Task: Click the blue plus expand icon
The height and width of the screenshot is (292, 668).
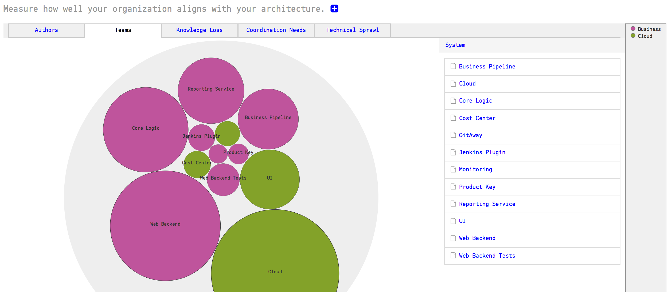Action: (x=334, y=9)
